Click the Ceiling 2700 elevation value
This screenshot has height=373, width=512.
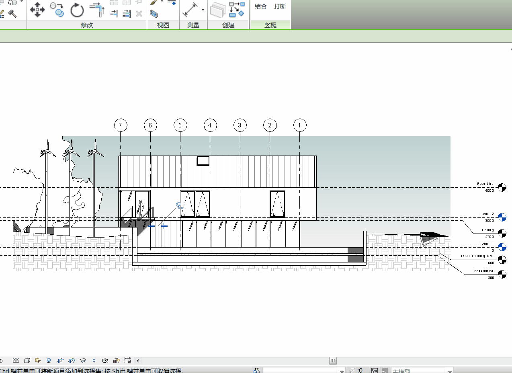coord(489,237)
